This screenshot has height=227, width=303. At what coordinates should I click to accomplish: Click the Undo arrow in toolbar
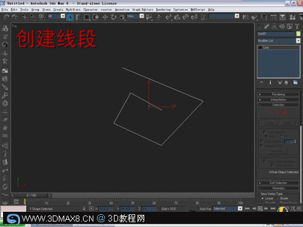pos(7,17)
